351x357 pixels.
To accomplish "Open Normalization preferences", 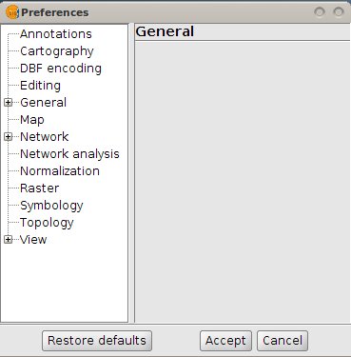I will [60, 171].
